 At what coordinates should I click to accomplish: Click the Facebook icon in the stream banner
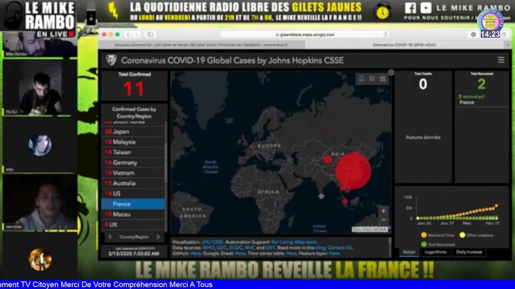click(410, 8)
